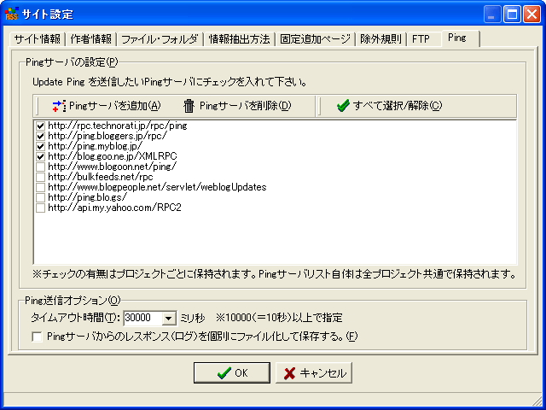The width and height of the screenshot is (546, 410).
Task: Open the 除外規則 tab
Action: tap(381, 39)
